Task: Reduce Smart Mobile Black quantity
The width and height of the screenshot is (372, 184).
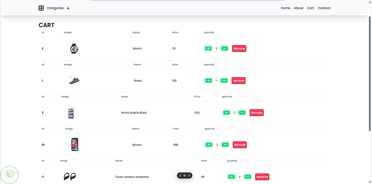Action: click(x=242, y=113)
